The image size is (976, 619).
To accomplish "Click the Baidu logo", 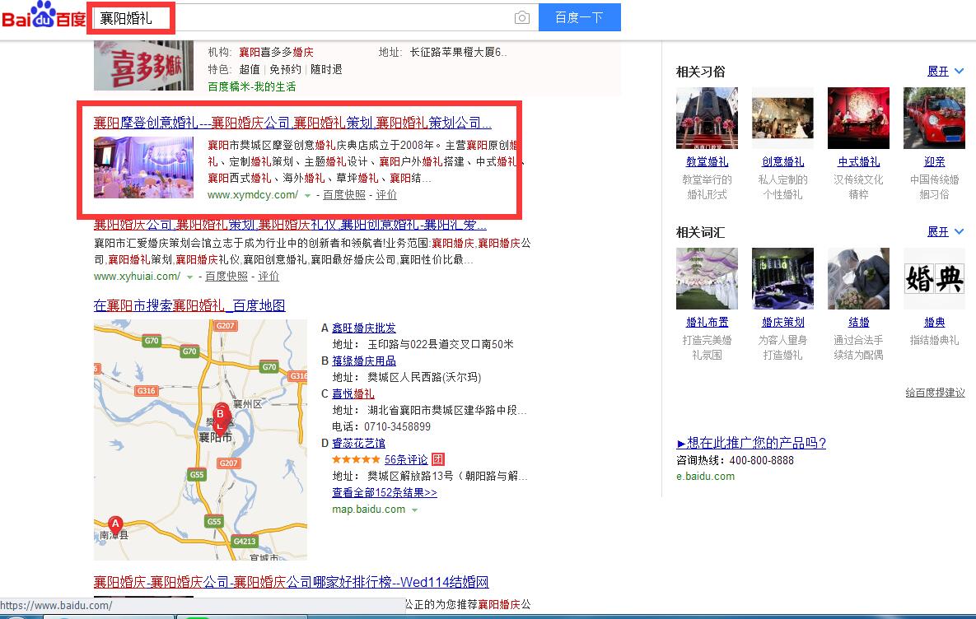I will (x=44, y=16).
